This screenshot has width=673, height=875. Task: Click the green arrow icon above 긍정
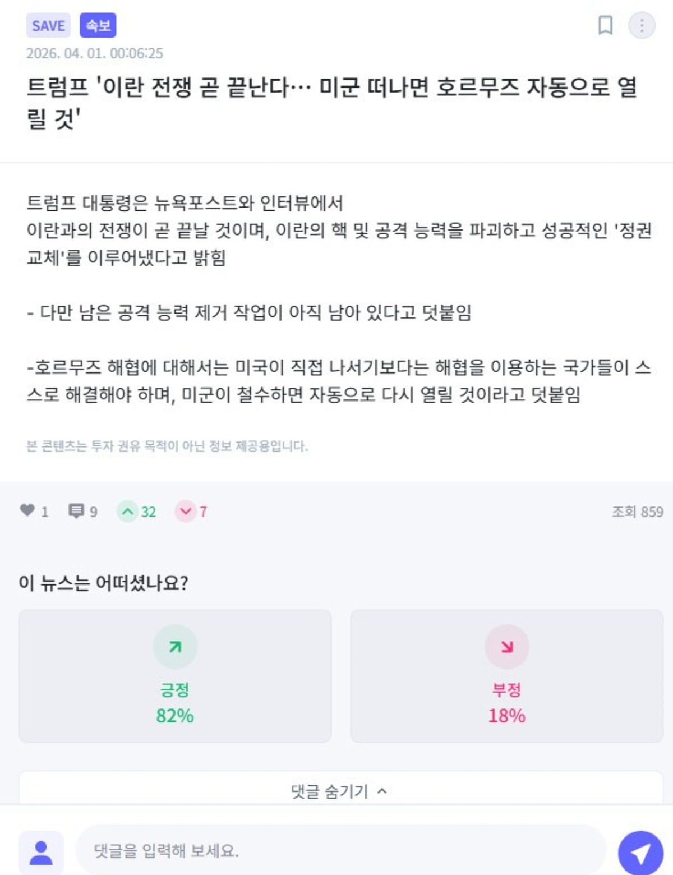tap(175, 647)
